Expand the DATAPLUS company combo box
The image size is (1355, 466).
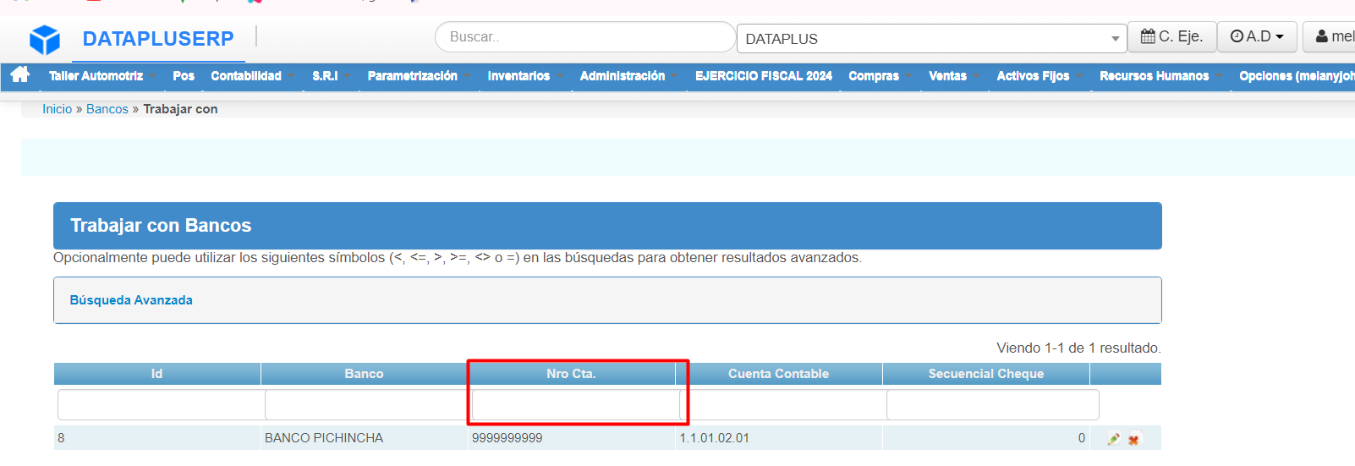click(x=932, y=39)
